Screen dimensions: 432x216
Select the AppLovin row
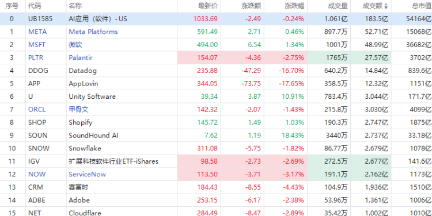[216, 83]
